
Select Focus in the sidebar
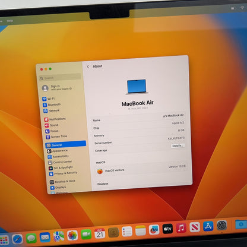click(x=52, y=131)
